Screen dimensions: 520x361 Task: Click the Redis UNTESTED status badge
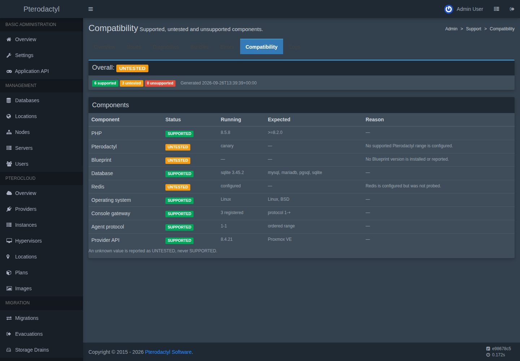coord(178,187)
